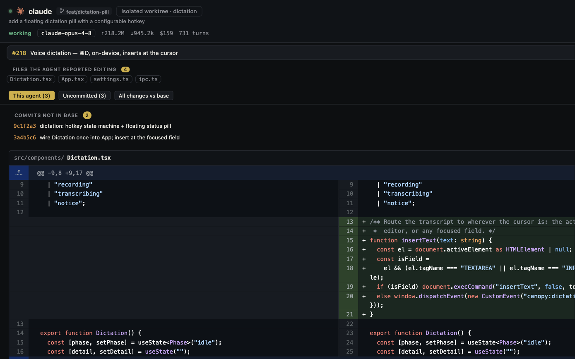The image size is (575, 359).
Task: Click the #218 issue number
Action: (x=19, y=53)
